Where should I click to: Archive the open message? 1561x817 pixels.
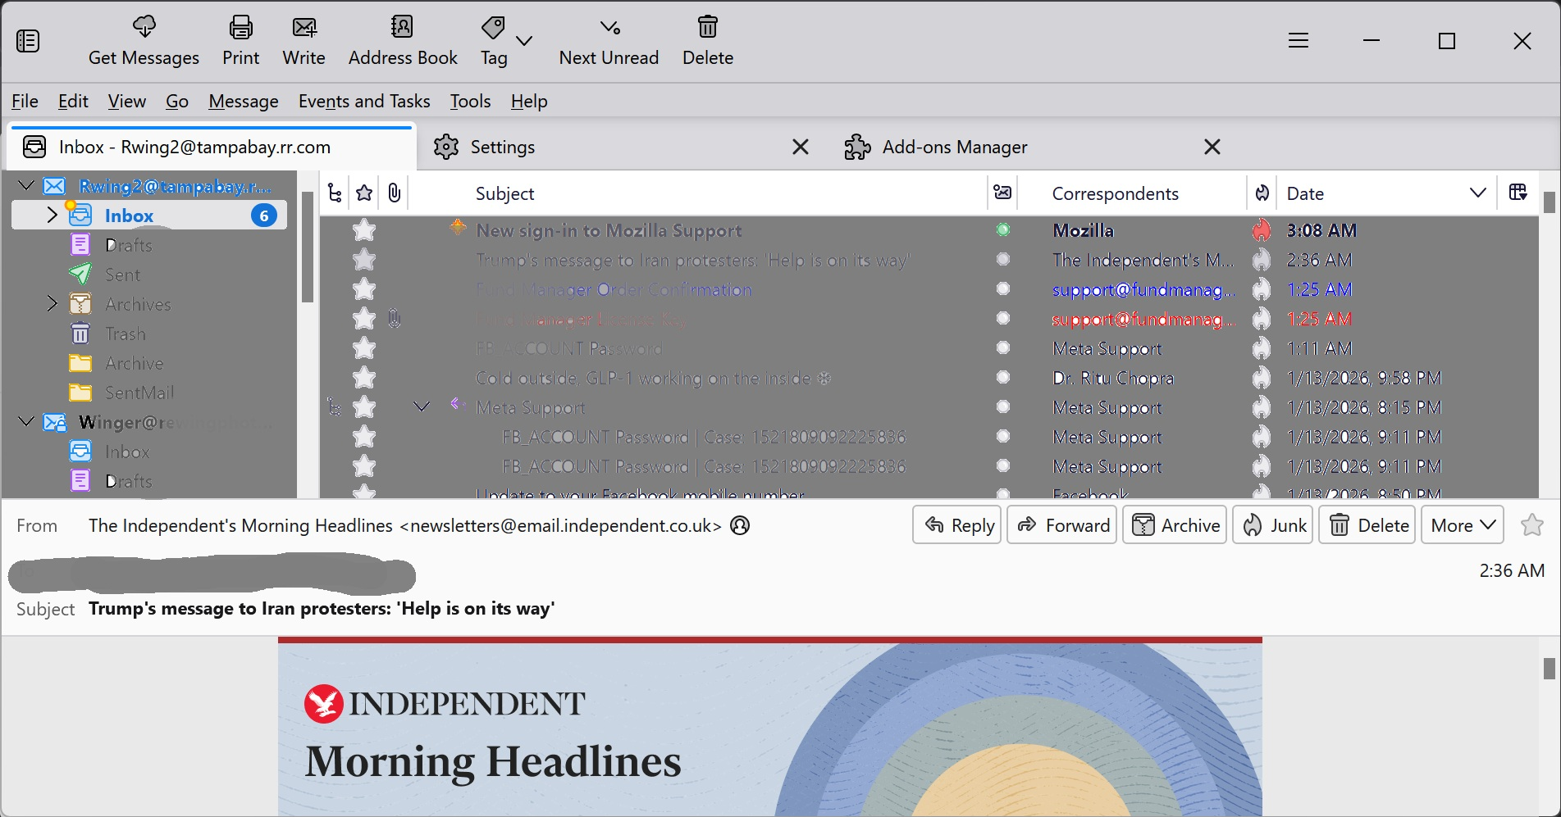[x=1175, y=525]
